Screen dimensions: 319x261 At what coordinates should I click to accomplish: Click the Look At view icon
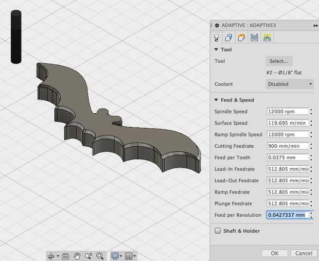click(65, 256)
